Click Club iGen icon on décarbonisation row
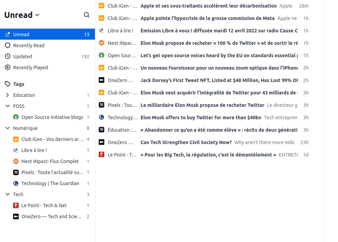This screenshot has height=242, width=338. click(x=102, y=6)
